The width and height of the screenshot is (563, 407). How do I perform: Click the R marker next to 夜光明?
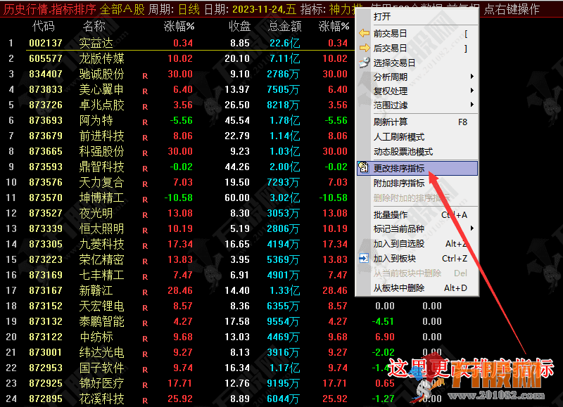(x=145, y=215)
